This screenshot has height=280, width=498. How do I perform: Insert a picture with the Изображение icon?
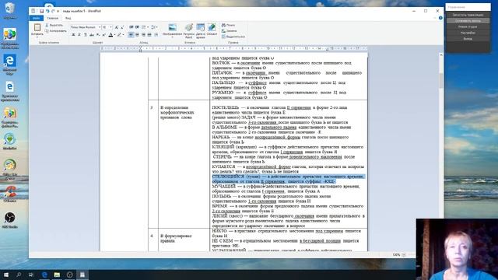[x=173, y=28]
